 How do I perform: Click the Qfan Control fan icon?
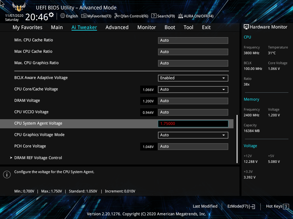click(x=117, y=16)
